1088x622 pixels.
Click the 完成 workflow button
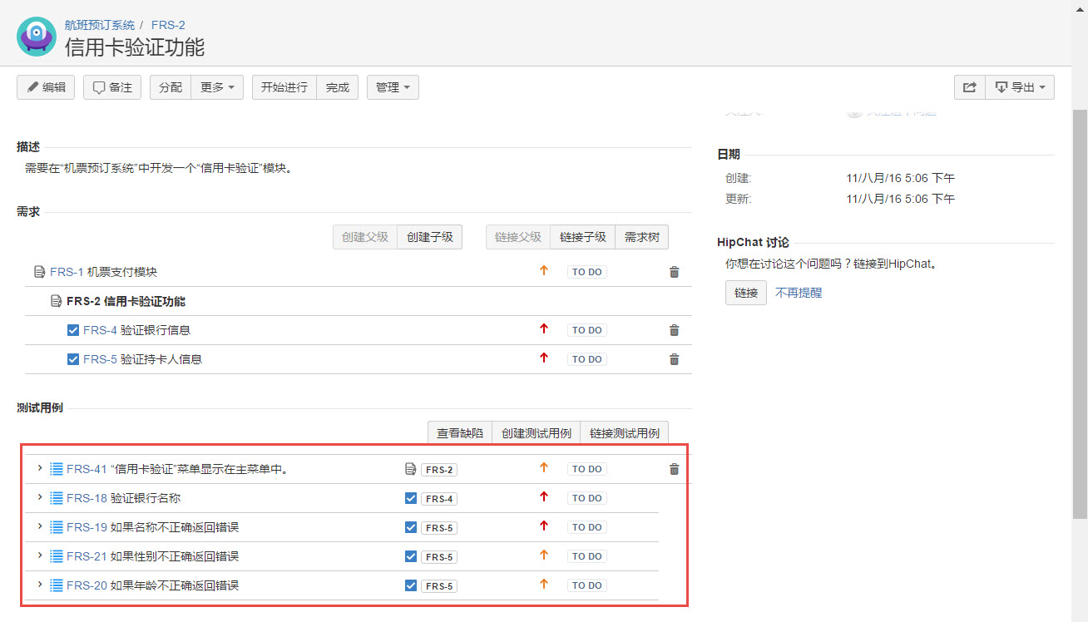coord(338,87)
